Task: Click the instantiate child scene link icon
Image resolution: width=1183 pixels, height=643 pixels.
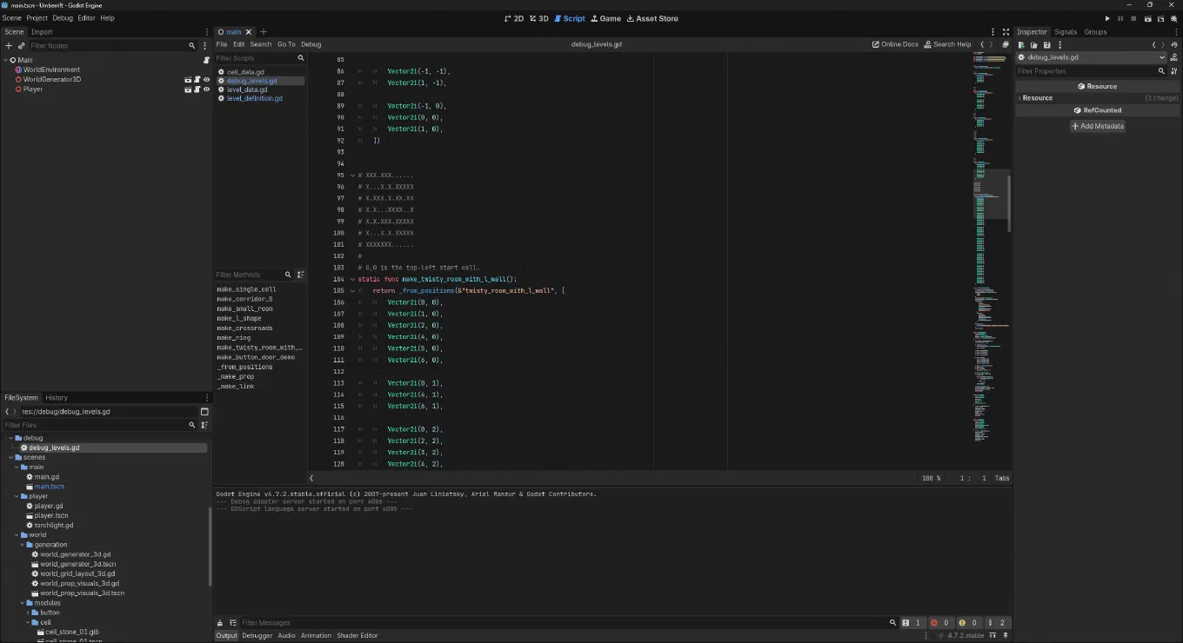Action: tap(21, 45)
